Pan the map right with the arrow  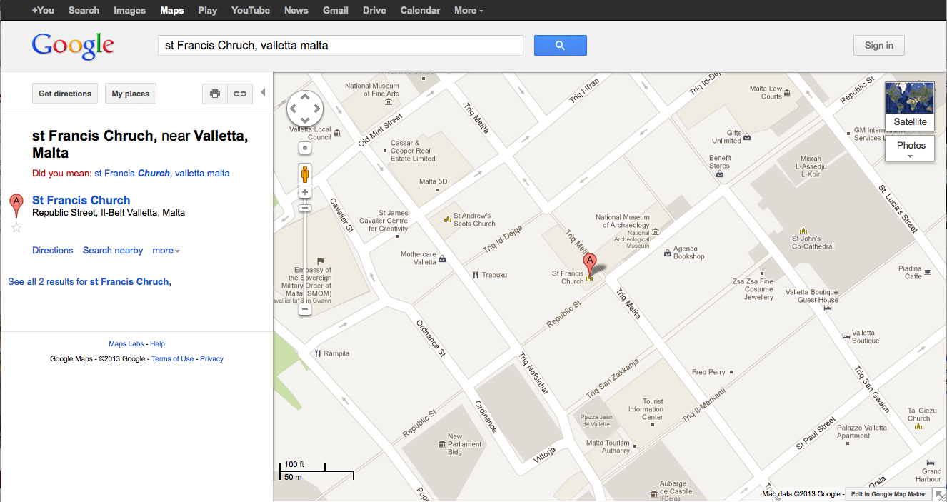pyautogui.click(x=316, y=109)
